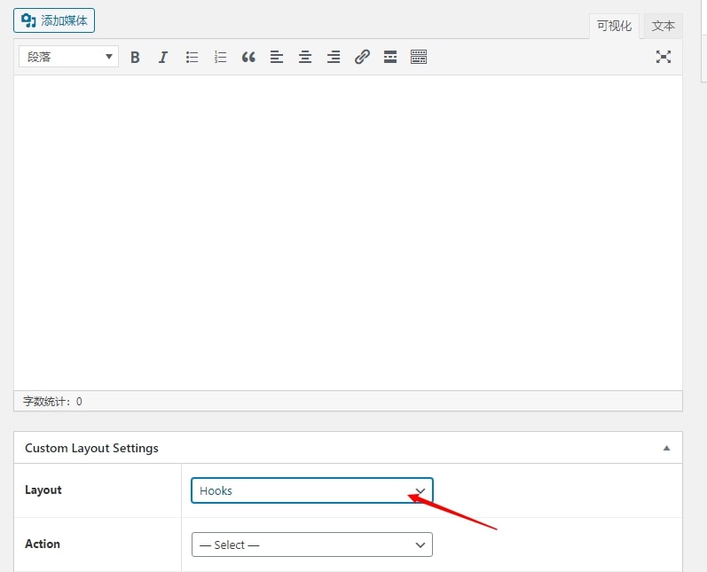
Task: Click the 添加媒体 add media button
Action: 54,20
